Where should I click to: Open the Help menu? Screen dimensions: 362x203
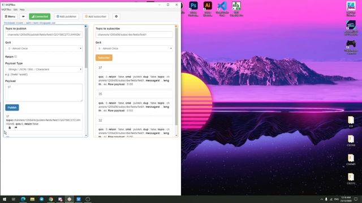coord(22,10)
